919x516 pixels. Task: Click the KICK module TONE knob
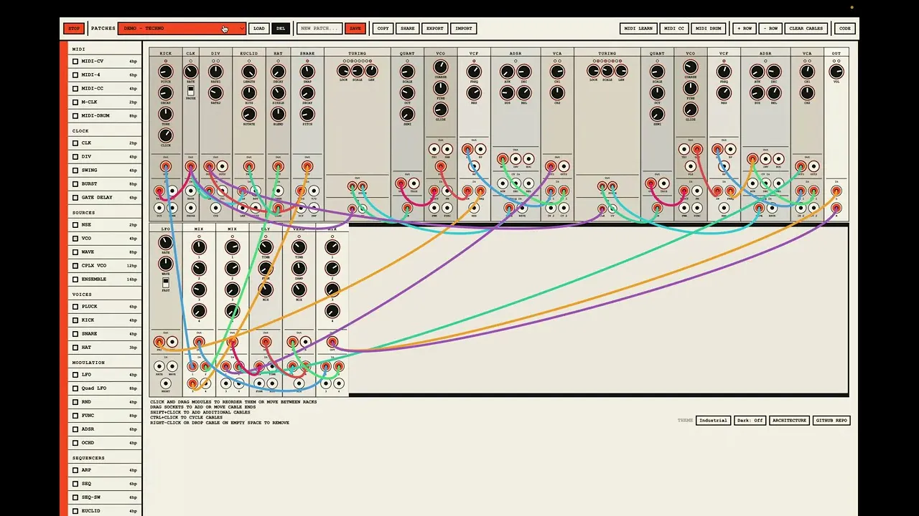click(x=166, y=113)
